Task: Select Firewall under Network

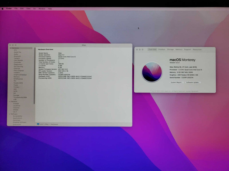Action: click(x=16, y=104)
